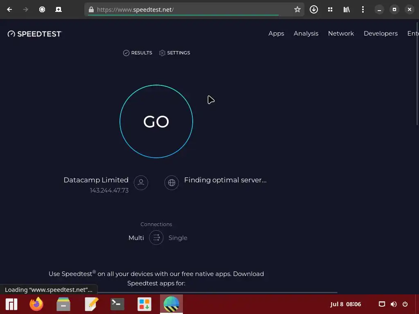Screen dimensions: 419x314
Task: Open file manager from taskbar
Action: [x=63, y=304]
